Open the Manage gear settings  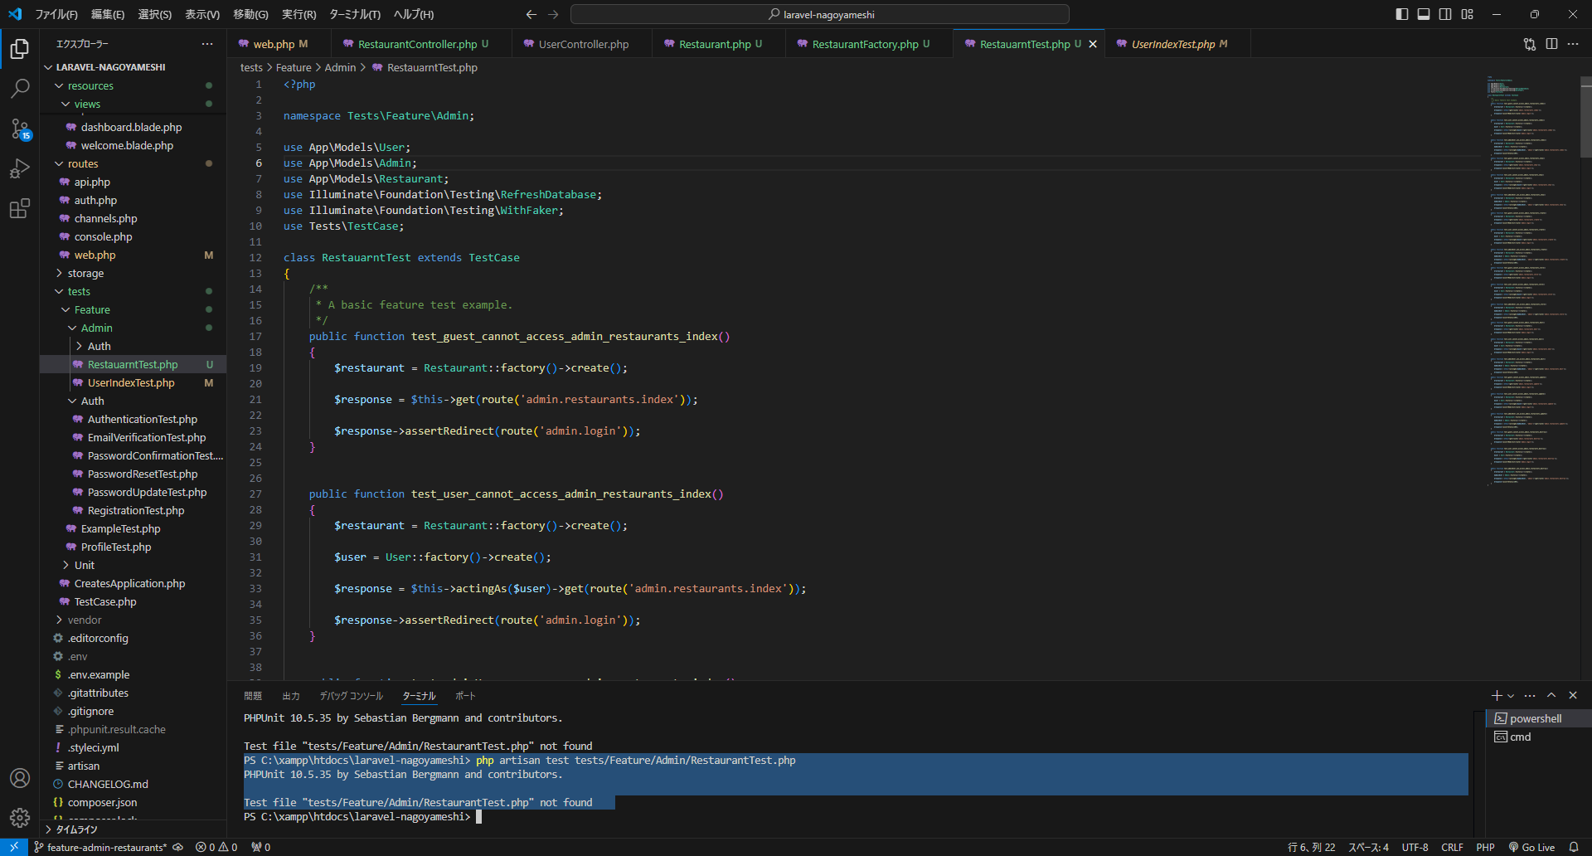tap(20, 818)
